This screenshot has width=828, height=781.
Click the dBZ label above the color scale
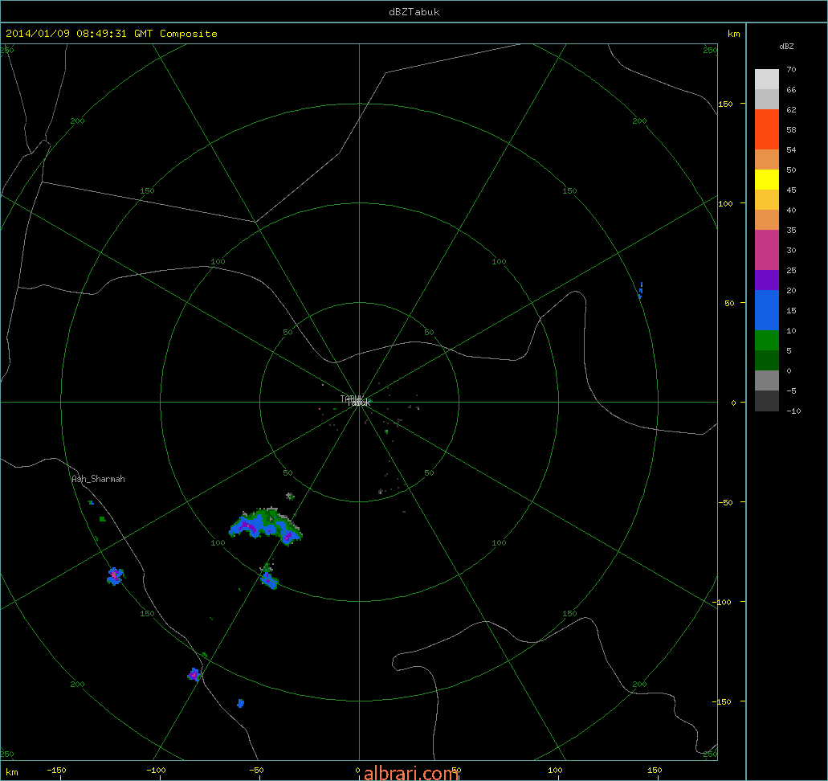pyautogui.click(x=786, y=46)
